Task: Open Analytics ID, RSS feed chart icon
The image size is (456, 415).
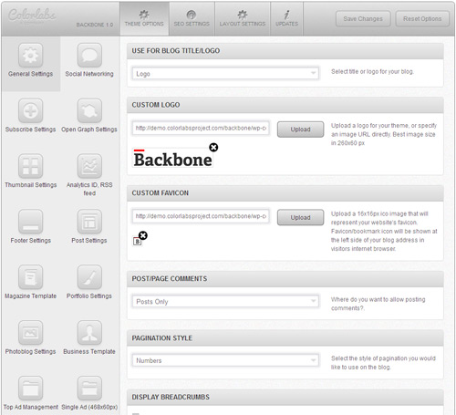Action: (89, 166)
